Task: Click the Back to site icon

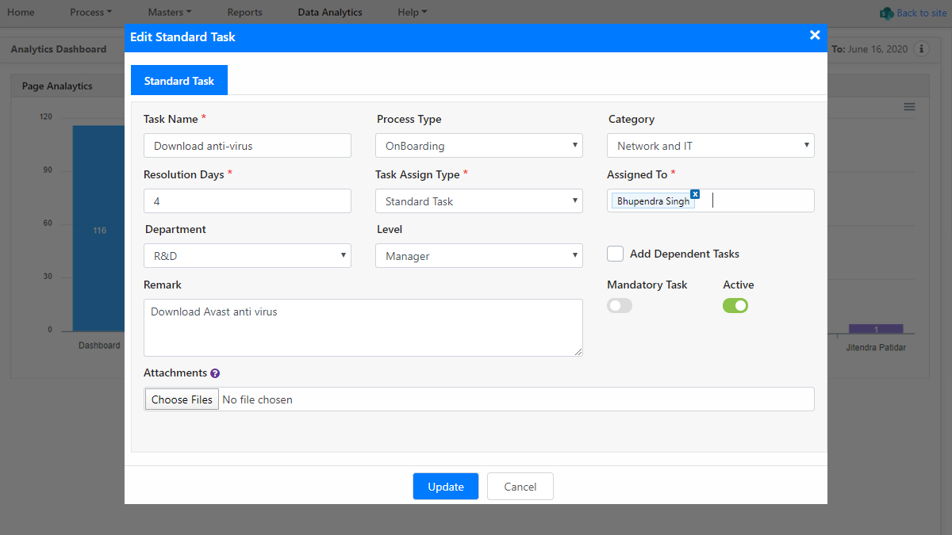Action: tap(887, 12)
